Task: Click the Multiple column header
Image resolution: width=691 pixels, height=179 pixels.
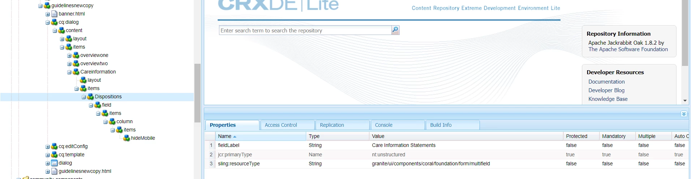Action: pyautogui.click(x=654, y=136)
